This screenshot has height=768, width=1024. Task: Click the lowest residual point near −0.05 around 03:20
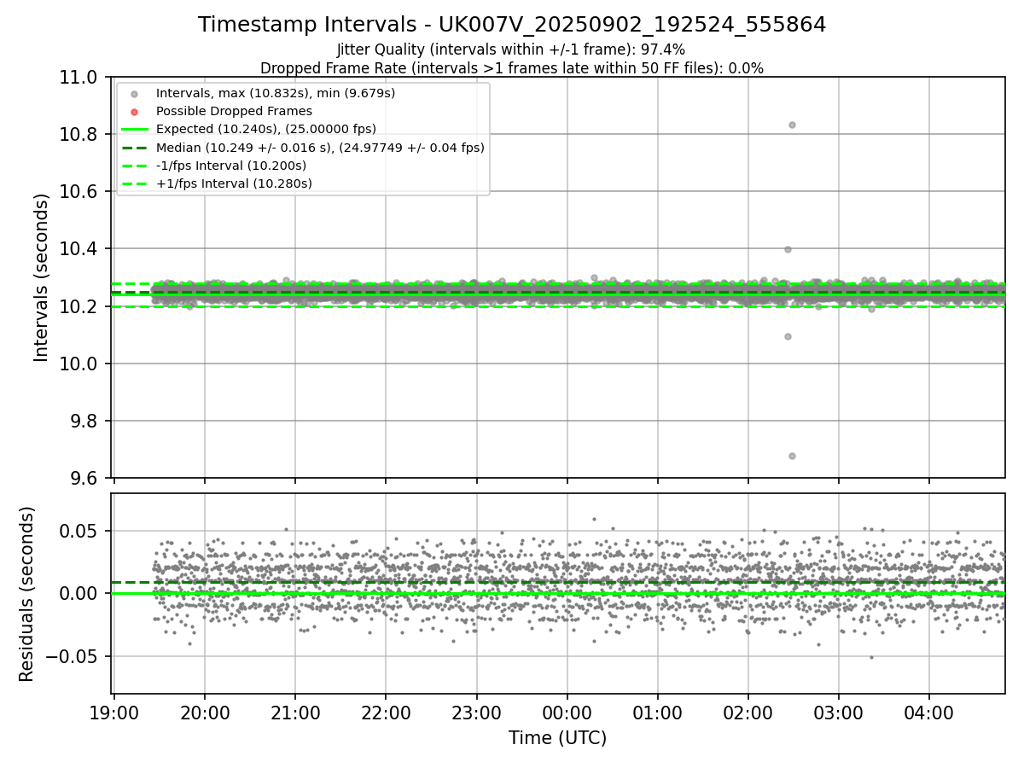click(x=871, y=657)
